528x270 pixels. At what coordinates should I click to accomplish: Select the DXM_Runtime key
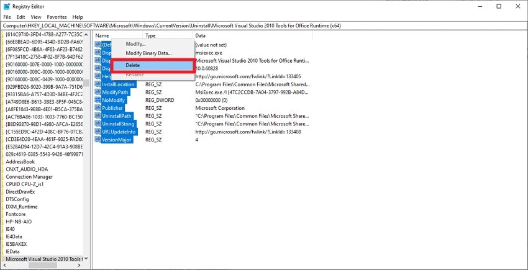coord(22,207)
